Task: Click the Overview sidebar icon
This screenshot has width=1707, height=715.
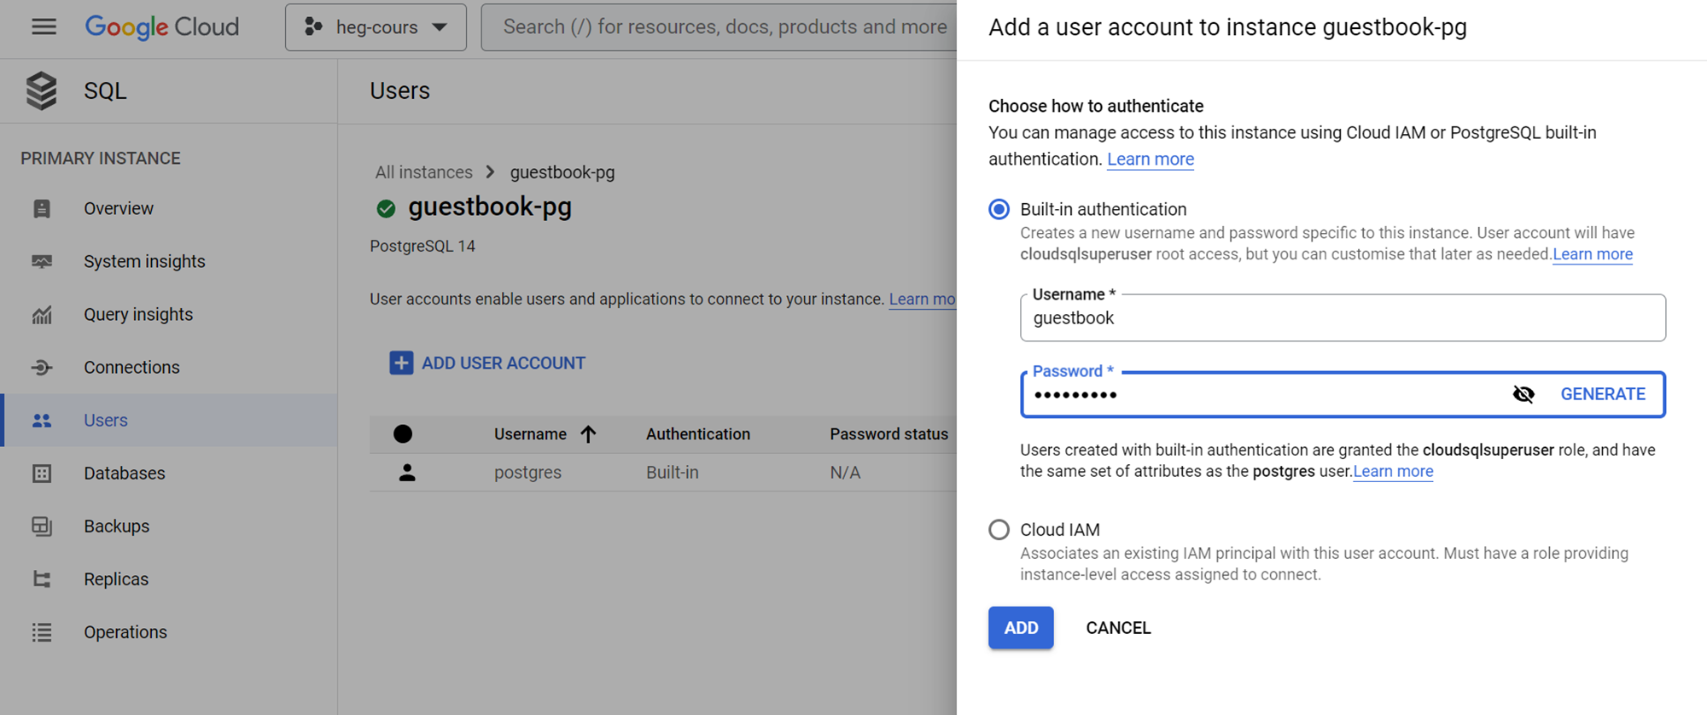Action: tap(42, 209)
